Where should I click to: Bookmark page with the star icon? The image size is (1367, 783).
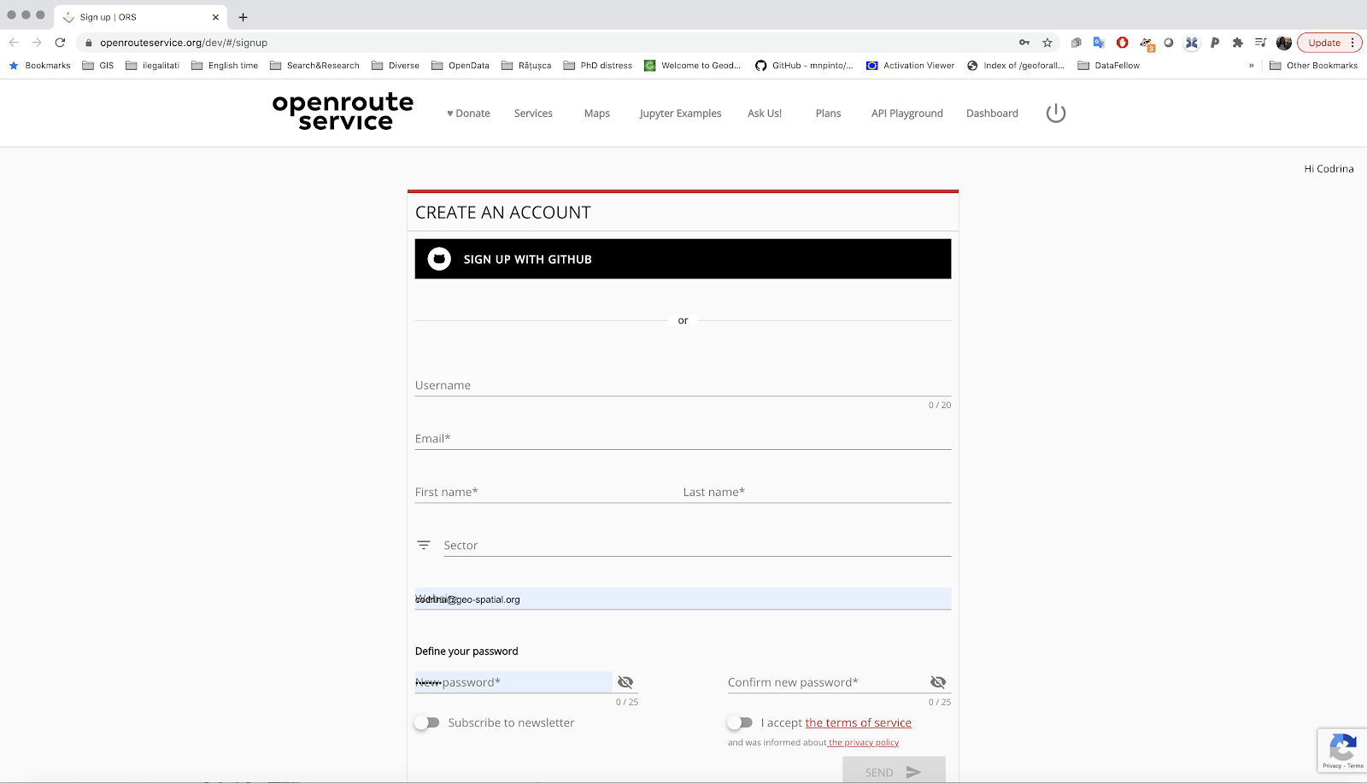pyautogui.click(x=1047, y=43)
